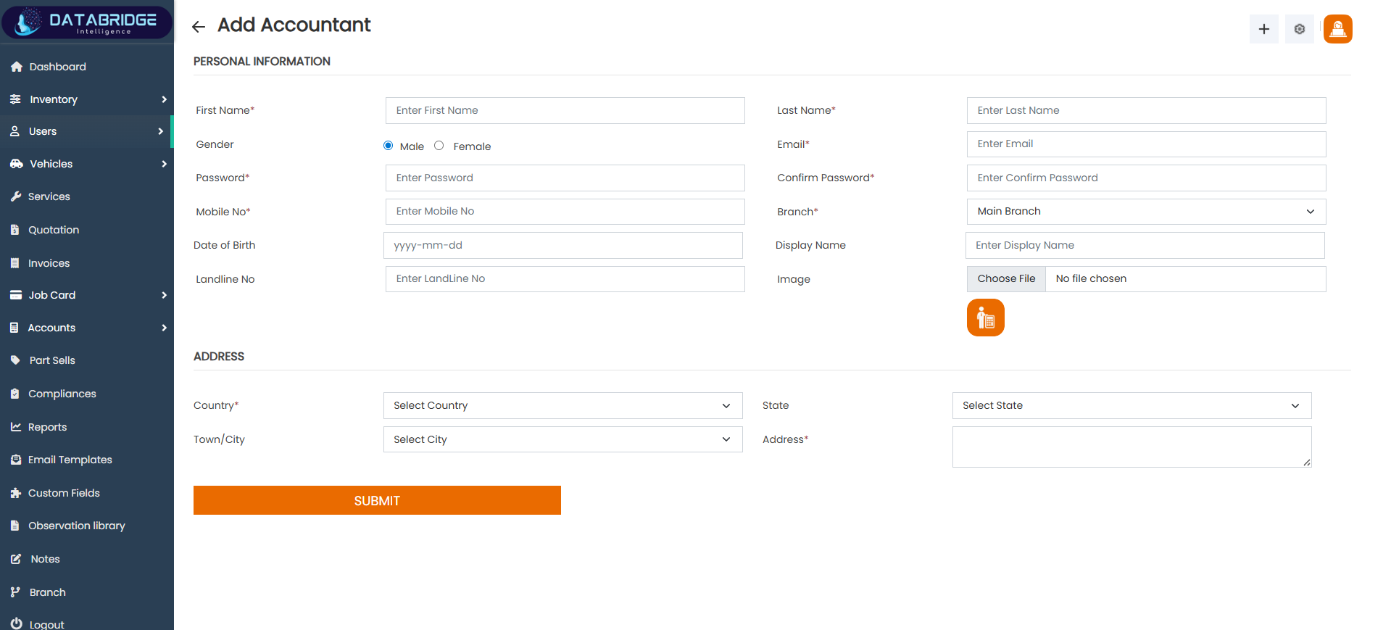Click the Dashboard home icon

click(x=17, y=67)
